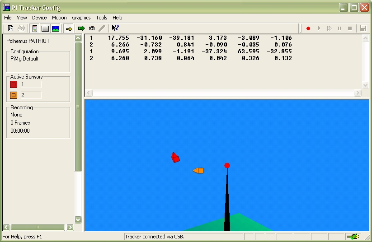Image resolution: width=372 pixels, height=242 pixels.
Task: Open the File menu
Action: tap(8, 18)
